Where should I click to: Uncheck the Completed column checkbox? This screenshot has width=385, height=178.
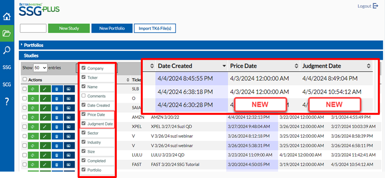tap(83, 160)
